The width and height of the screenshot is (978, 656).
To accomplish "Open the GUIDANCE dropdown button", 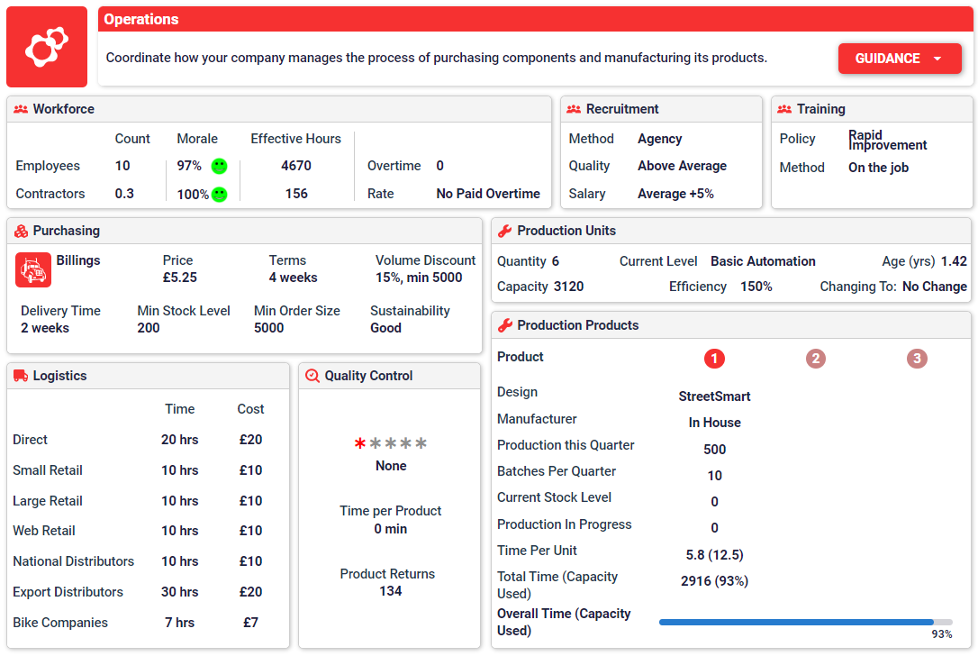I will (x=900, y=59).
